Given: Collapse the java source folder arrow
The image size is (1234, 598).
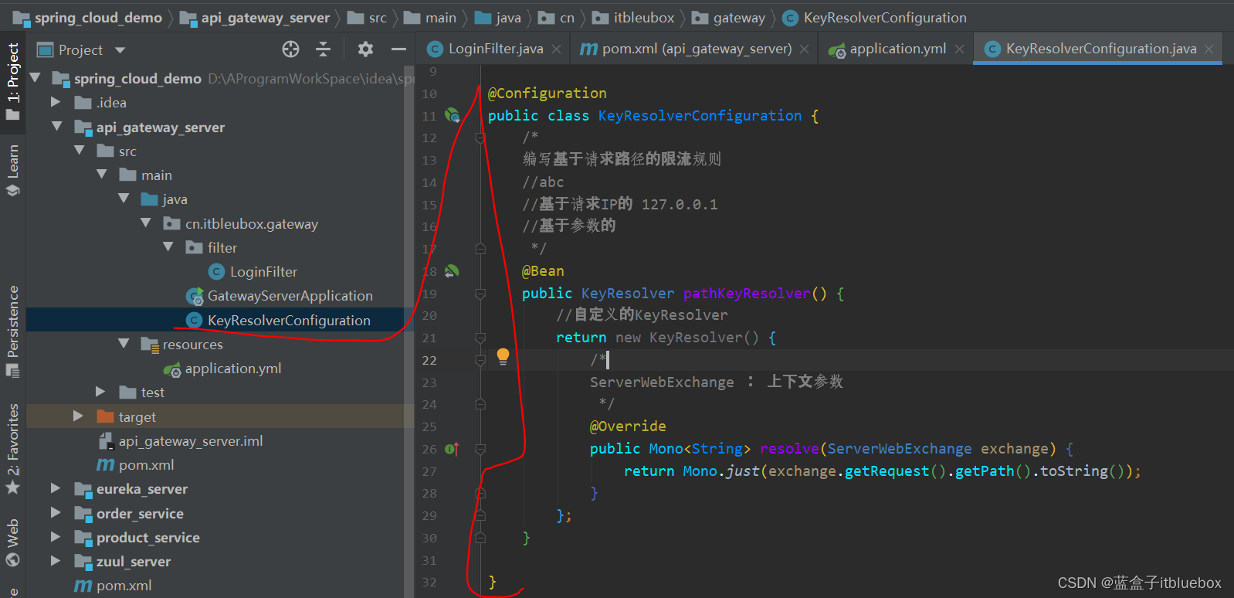Looking at the screenshot, I should click(x=124, y=199).
